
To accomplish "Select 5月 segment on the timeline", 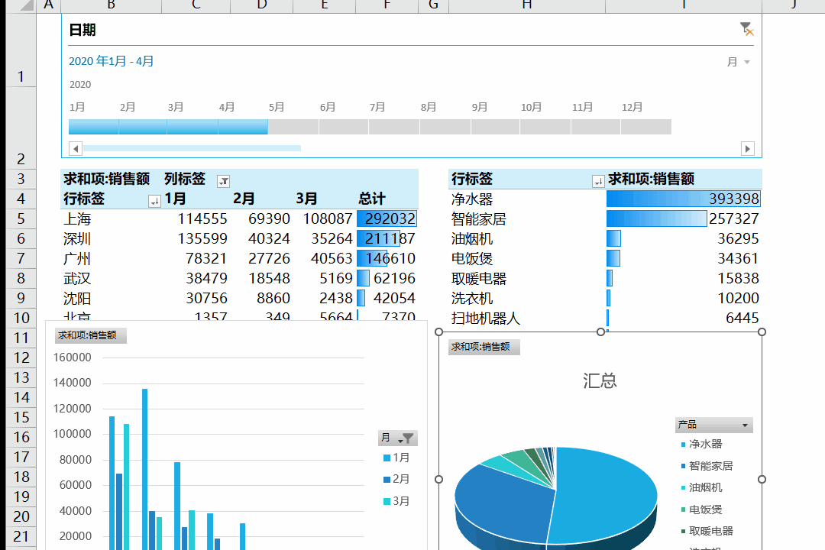I will (293, 127).
